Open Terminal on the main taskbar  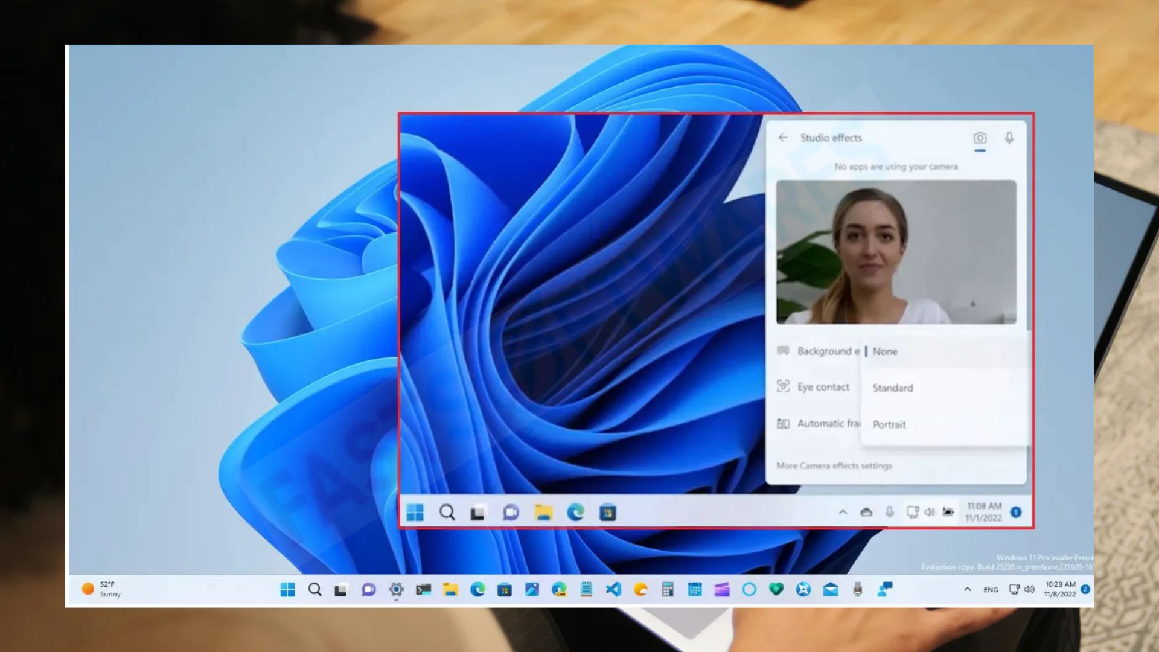point(423,590)
